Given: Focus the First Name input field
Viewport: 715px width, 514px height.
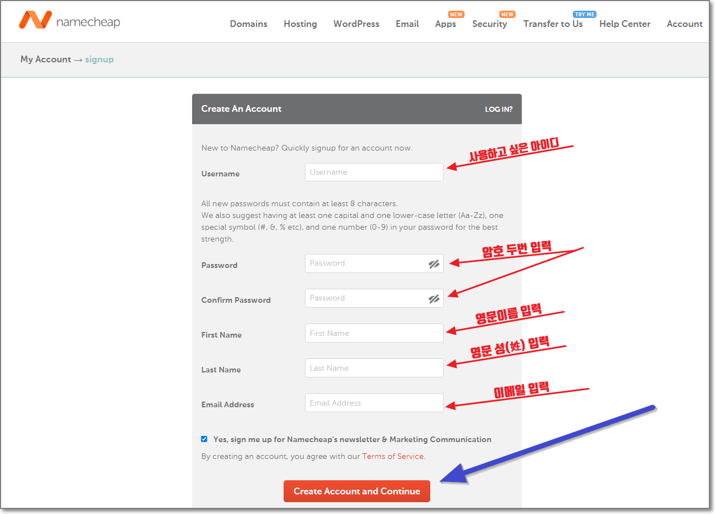Looking at the screenshot, I should coord(374,333).
